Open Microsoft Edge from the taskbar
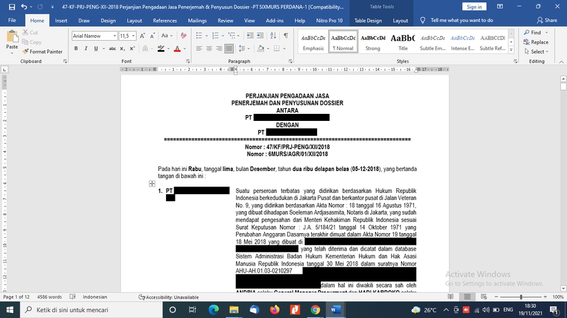The image size is (567, 318). [x=214, y=310]
